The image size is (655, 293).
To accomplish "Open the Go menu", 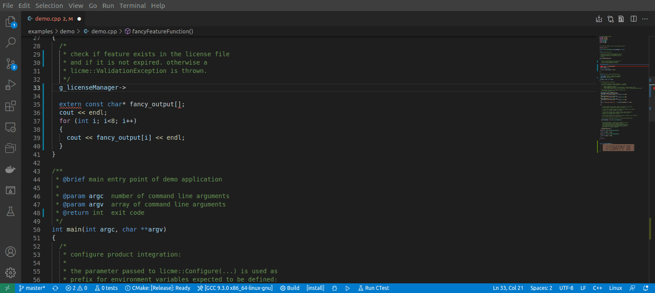I will (93, 6).
